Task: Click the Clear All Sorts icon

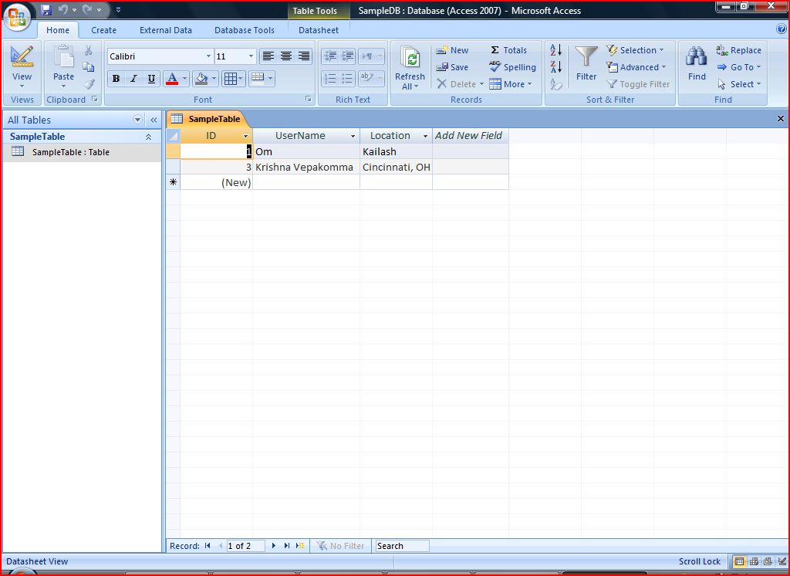Action: click(555, 83)
